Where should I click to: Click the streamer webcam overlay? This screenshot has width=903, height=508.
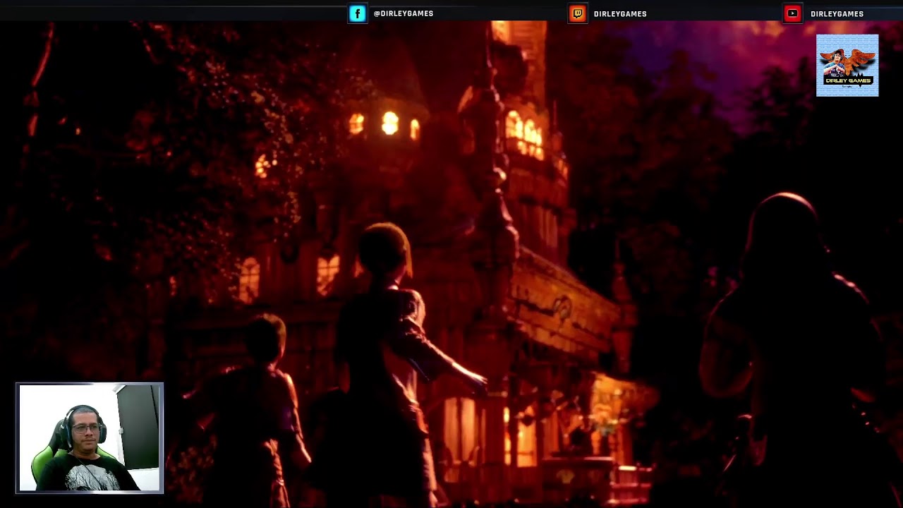[90, 437]
